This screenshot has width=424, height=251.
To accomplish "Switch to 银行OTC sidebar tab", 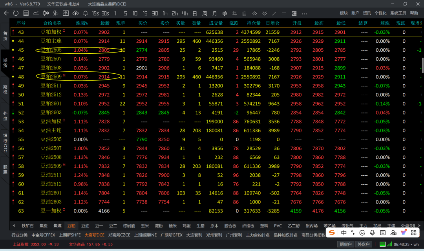I will [5, 143].
